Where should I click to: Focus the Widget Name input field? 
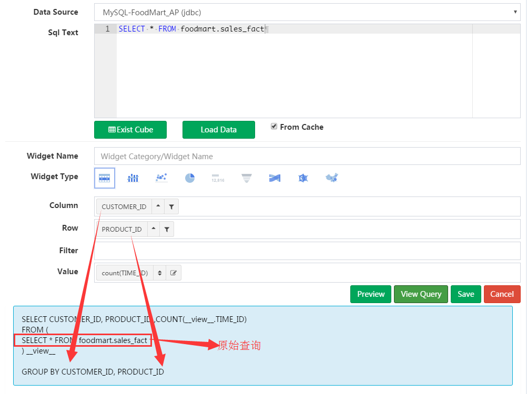pyautogui.click(x=307, y=156)
